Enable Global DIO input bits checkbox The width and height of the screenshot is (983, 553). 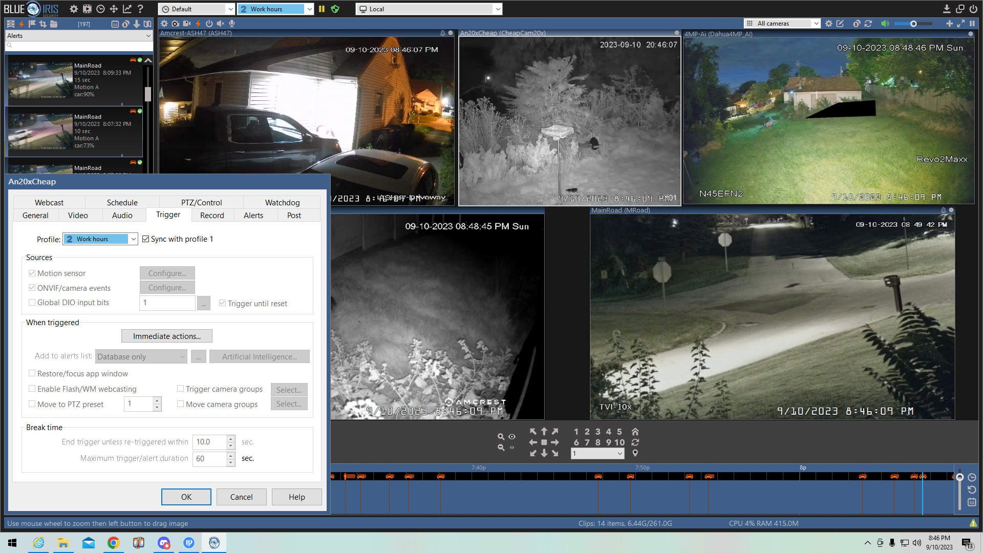tap(32, 303)
